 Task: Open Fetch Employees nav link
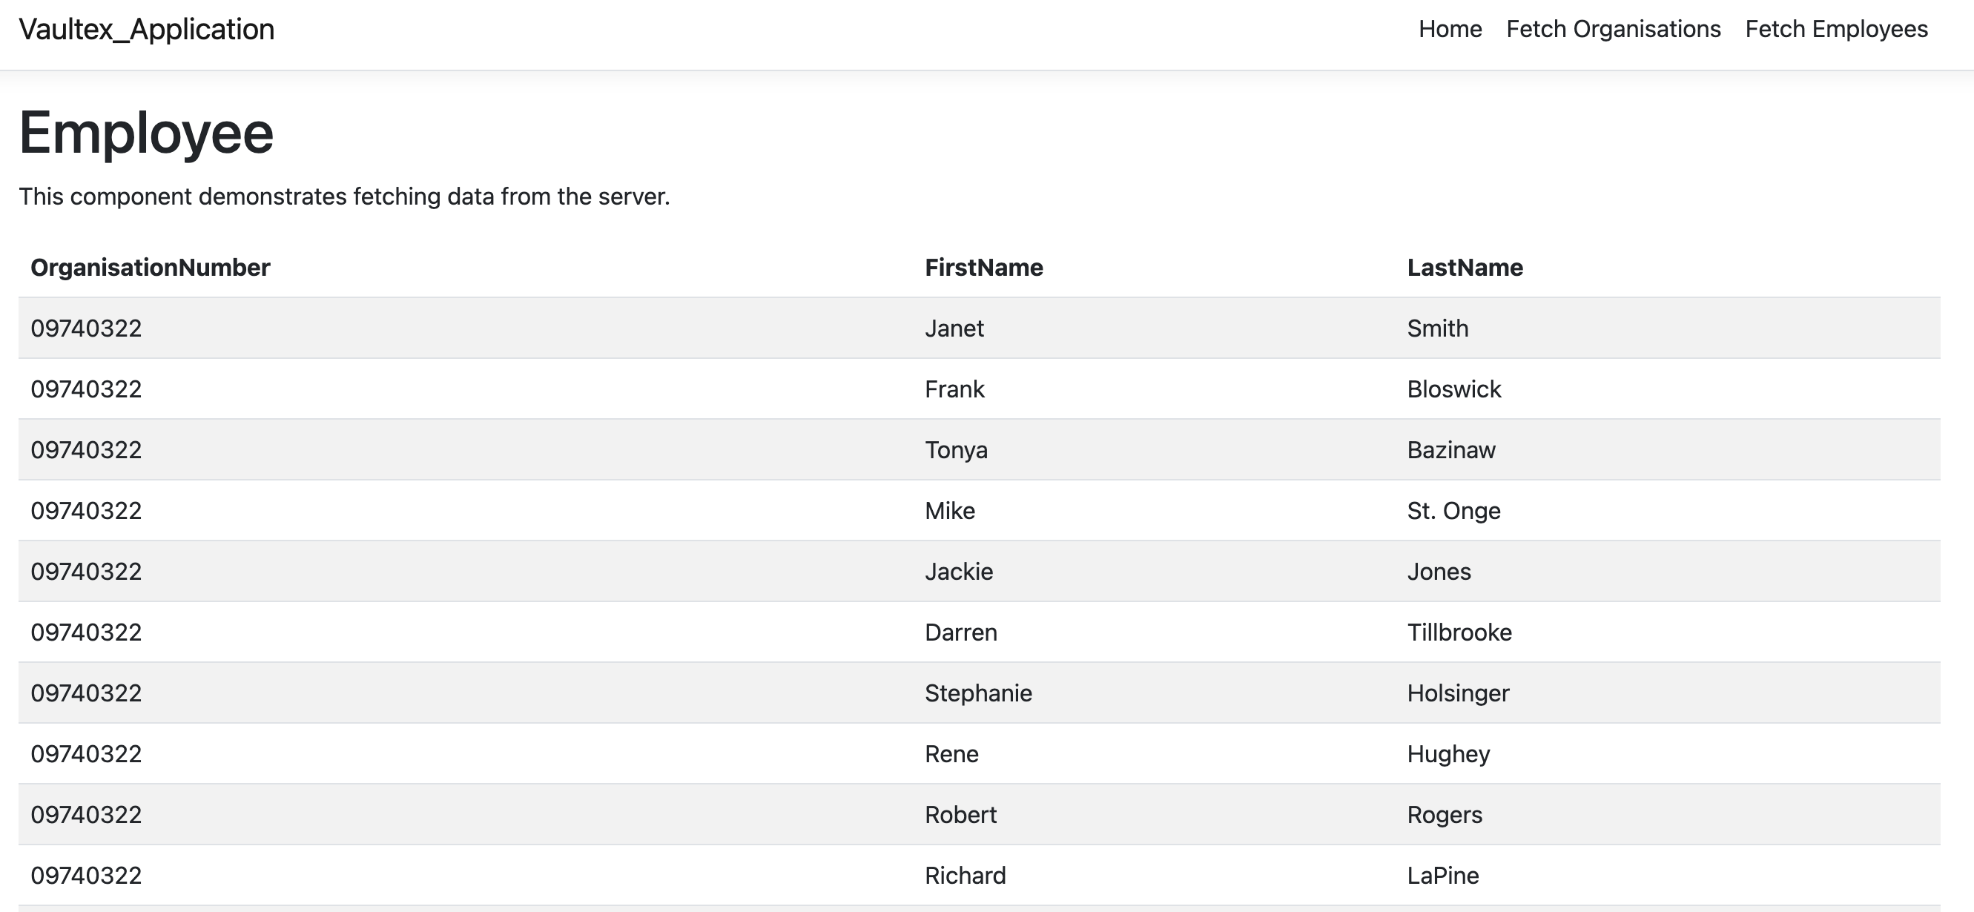pos(1836,29)
